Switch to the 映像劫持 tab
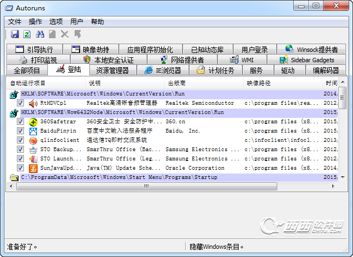The height and width of the screenshot is (257, 353). pos(90,49)
